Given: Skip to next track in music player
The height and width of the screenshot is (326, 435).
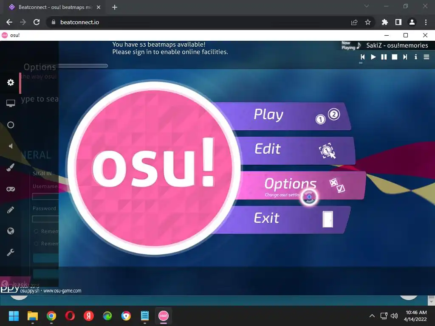Looking at the screenshot, I should point(405,57).
